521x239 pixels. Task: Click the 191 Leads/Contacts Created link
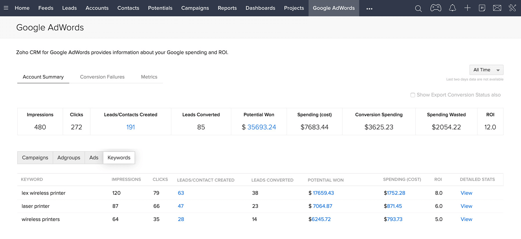point(131,127)
